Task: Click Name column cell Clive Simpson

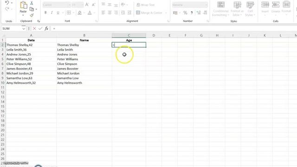Action: click(x=84, y=64)
